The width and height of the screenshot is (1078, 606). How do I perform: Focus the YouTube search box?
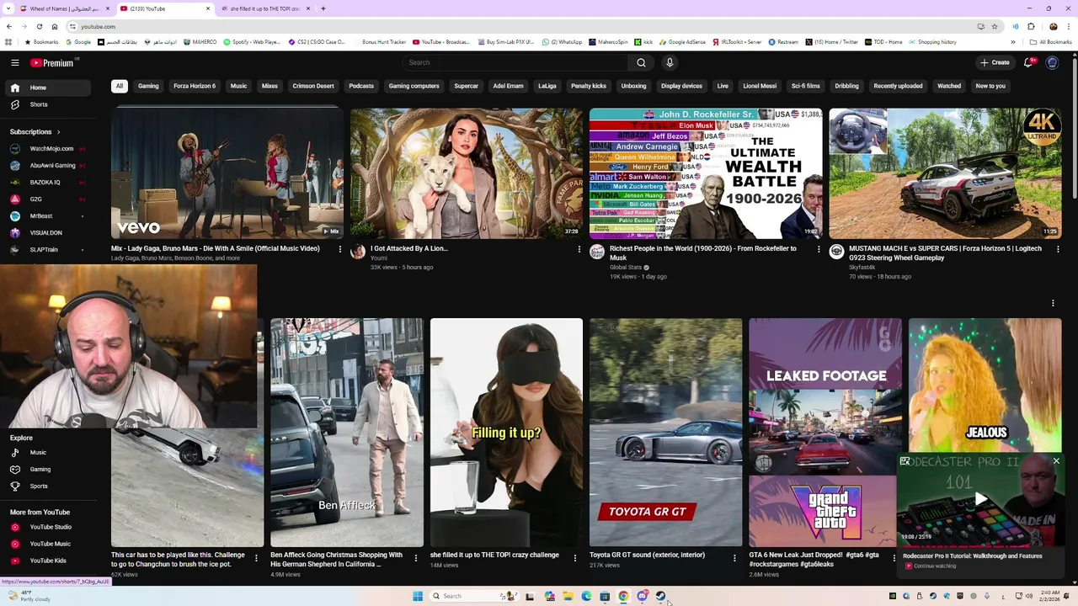click(x=515, y=62)
